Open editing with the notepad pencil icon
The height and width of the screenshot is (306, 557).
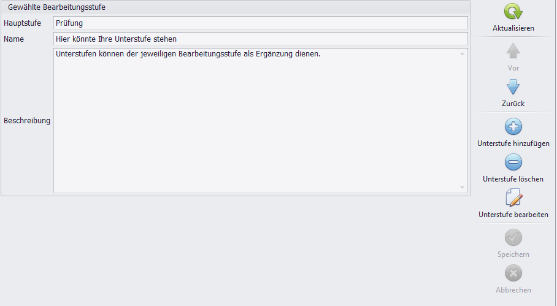pyautogui.click(x=513, y=198)
